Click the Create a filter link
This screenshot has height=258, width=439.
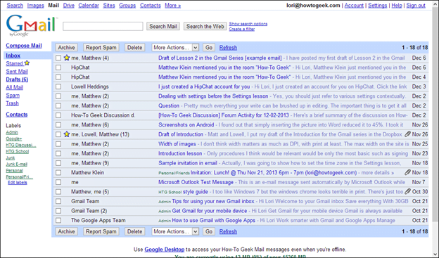tap(241, 29)
